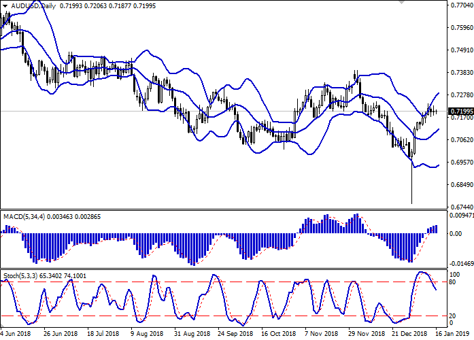Click the MACD zero level label 0.00

point(456,234)
